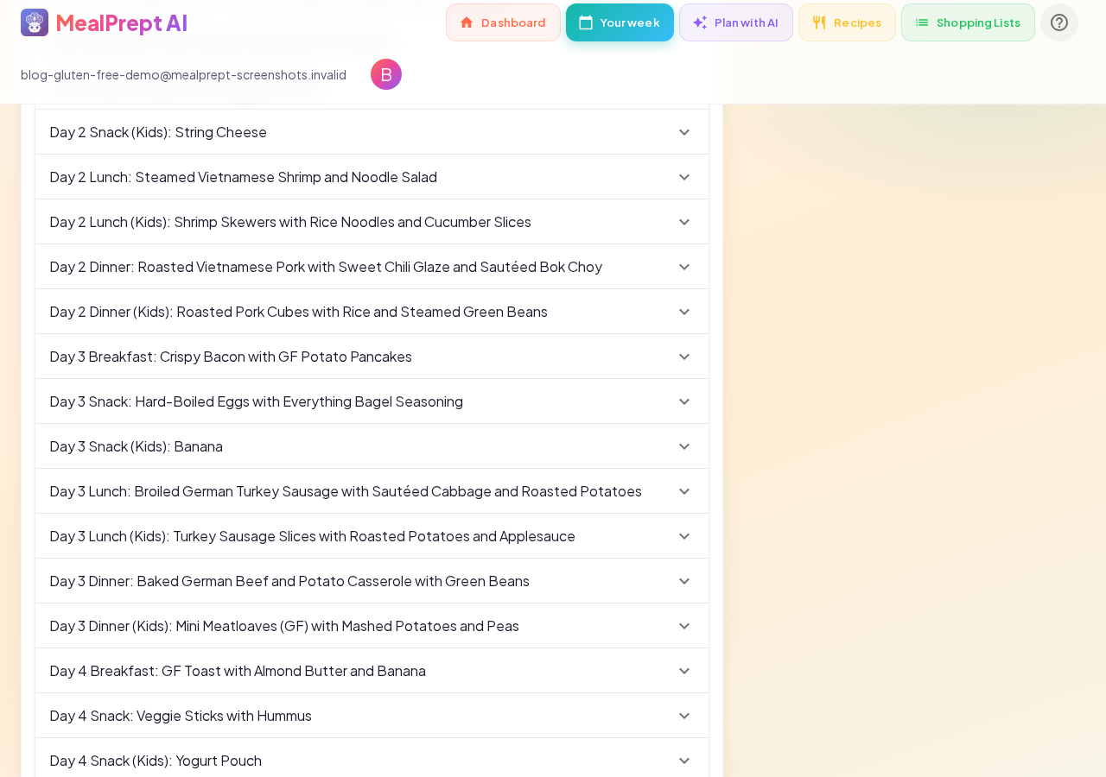Image resolution: width=1106 pixels, height=777 pixels.
Task: Click Day 4 Snack: Veggie Sticks with Hummus title
Action: pos(181,716)
